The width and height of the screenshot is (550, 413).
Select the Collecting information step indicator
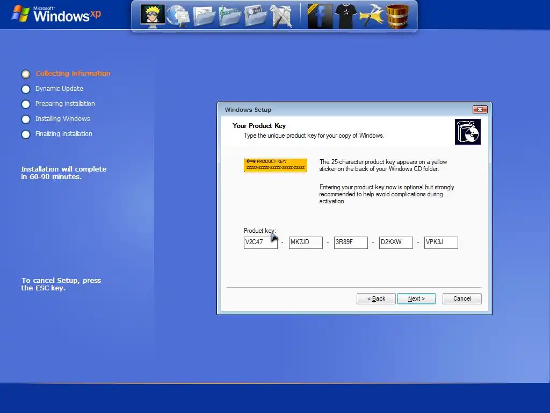(x=26, y=74)
